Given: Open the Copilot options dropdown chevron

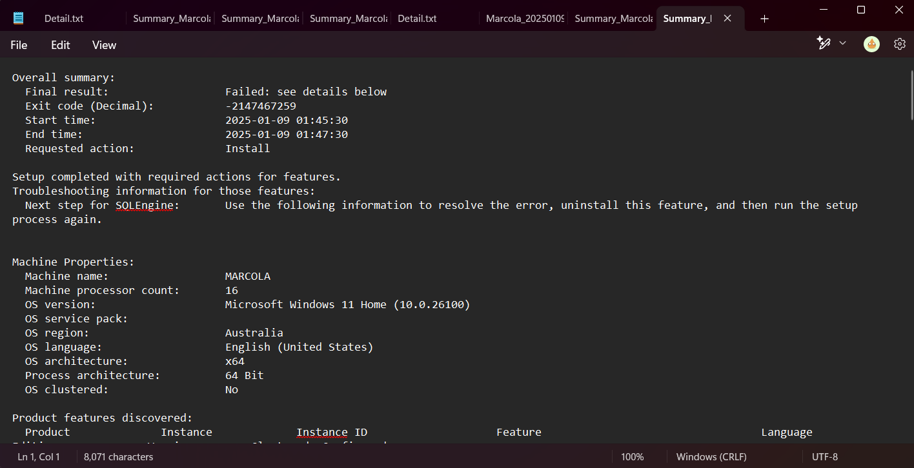Looking at the screenshot, I should (x=842, y=43).
